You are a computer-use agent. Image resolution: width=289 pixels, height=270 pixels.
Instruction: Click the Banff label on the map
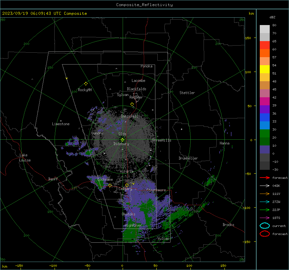point(53,179)
